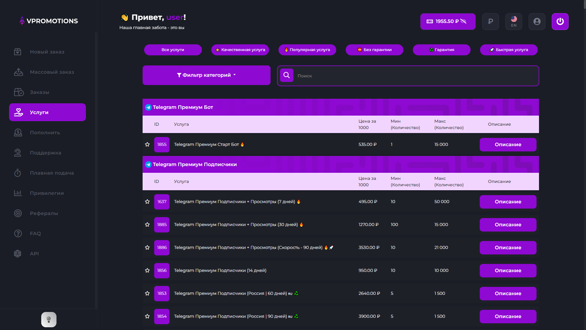Filter by Гарантия tag
This screenshot has height=330, width=586.
point(442,50)
